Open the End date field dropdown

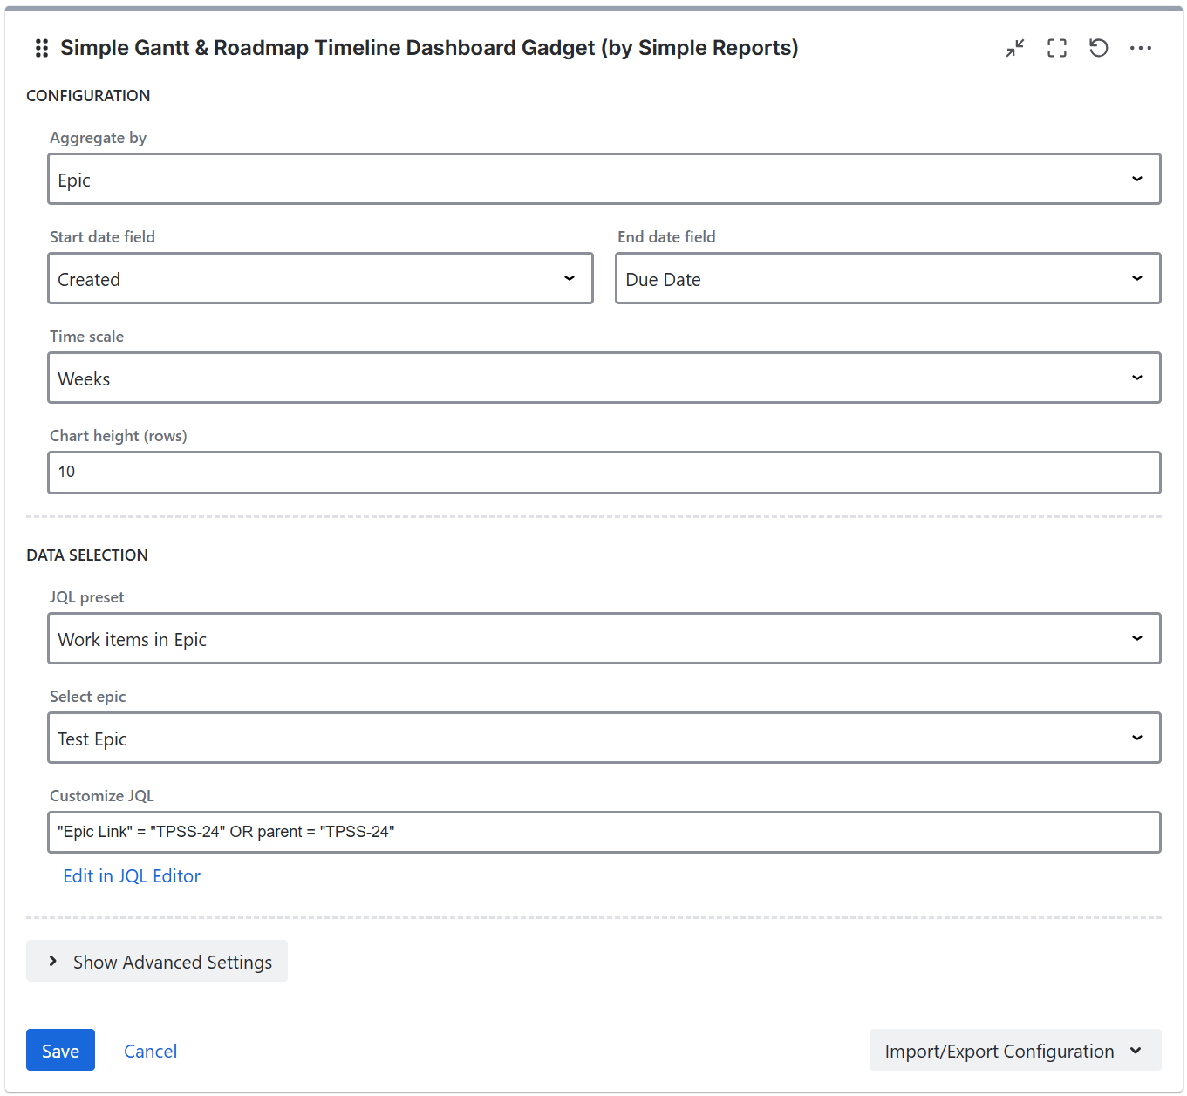[x=887, y=279]
